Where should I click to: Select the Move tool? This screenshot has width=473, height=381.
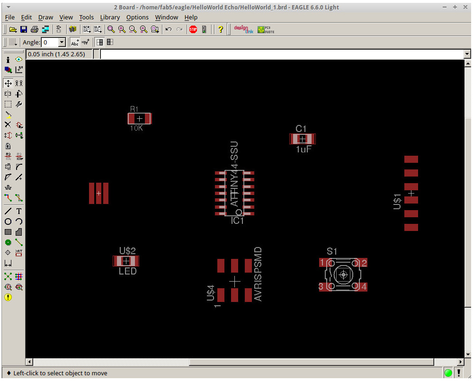[8, 83]
